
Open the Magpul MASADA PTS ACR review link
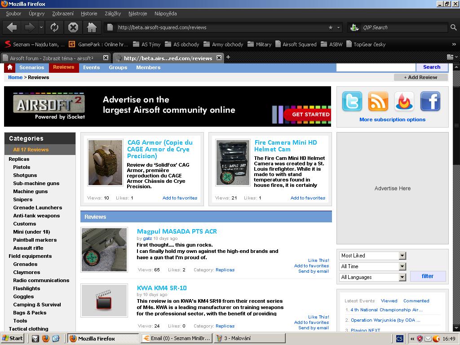(177, 231)
